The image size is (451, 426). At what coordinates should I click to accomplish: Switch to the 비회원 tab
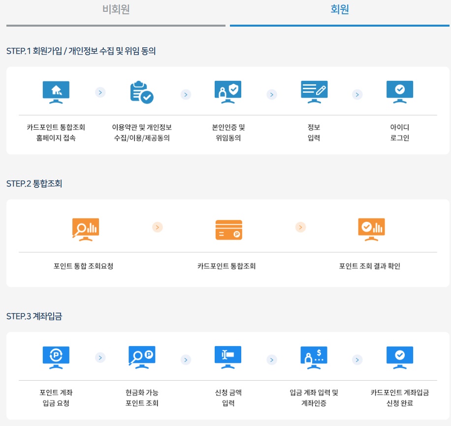[116, 13]
